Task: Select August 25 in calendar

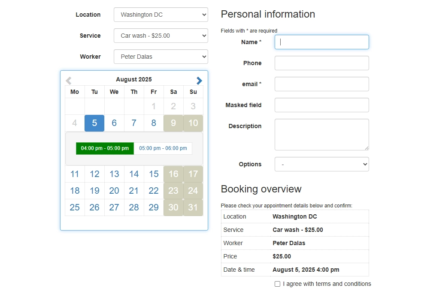Action: click(x=75, y=207)
